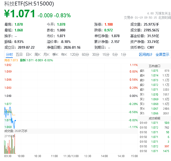Click the 五档盘口 panel header
Screen dimensions: 171x161
pos(154,66)
